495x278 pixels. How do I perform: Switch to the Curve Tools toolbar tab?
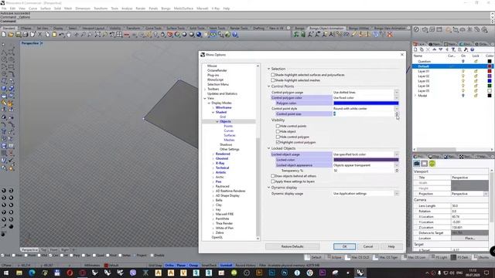(x=153, y=28)
